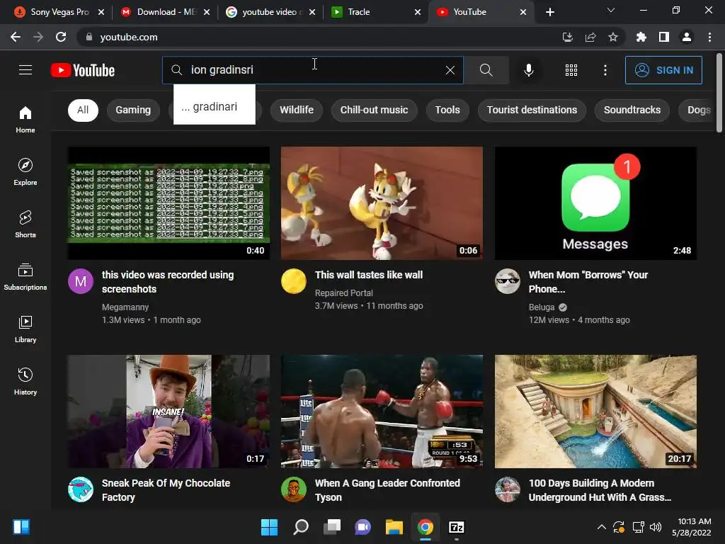Switch to the Tracle tab
Image resolution: width=725 pixels, height=544 pixels.
click(x=376, y=12)
